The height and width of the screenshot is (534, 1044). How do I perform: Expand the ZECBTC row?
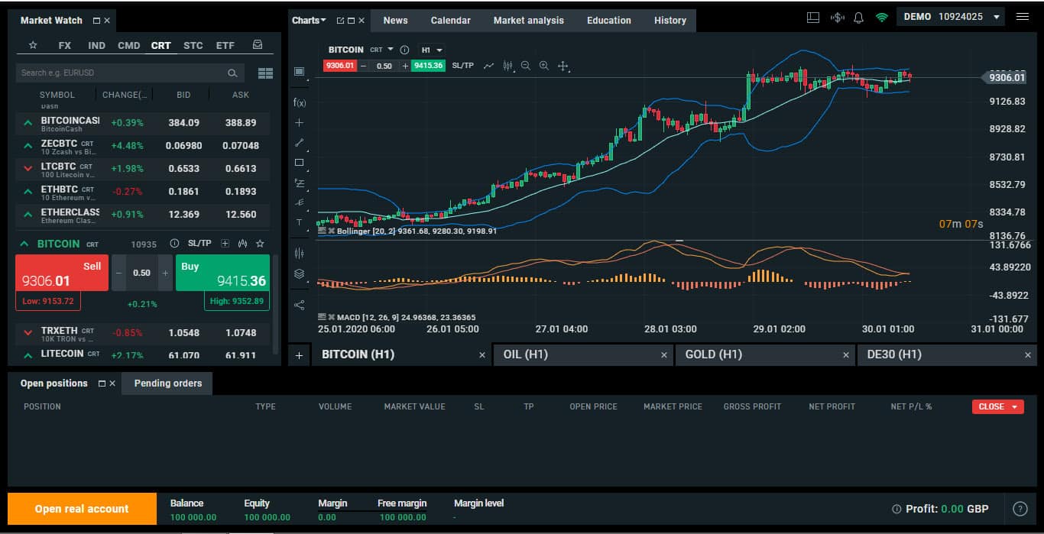[28, 145]
